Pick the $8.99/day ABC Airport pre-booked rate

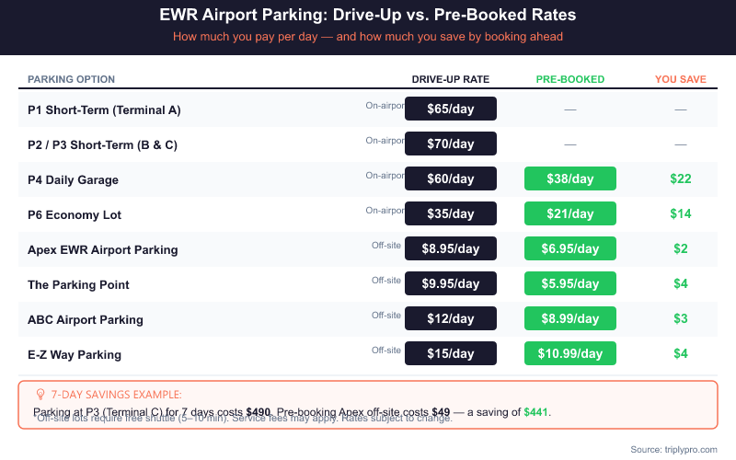coord(569,318)
